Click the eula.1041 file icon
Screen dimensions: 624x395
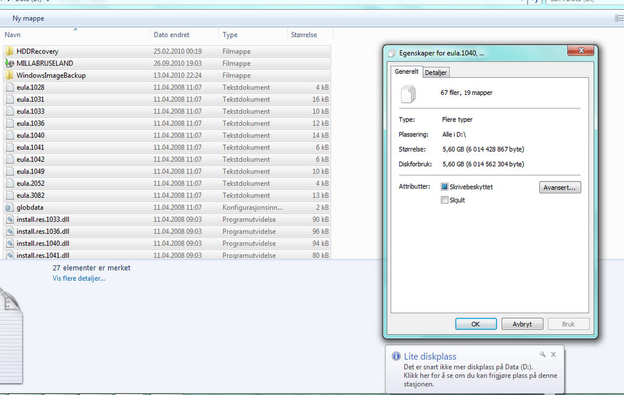[10, 147]
